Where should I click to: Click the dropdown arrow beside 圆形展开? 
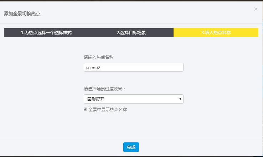coord(180,99)
